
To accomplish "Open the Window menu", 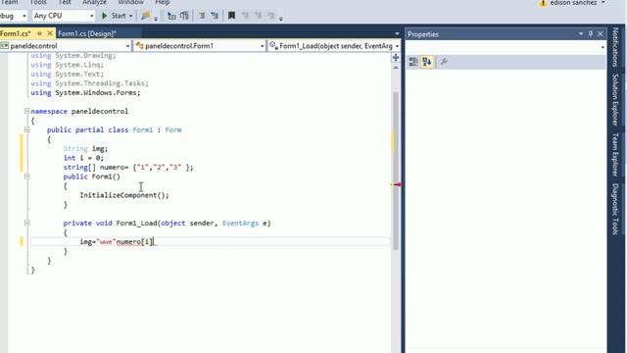I will click(x=130, y=2).
